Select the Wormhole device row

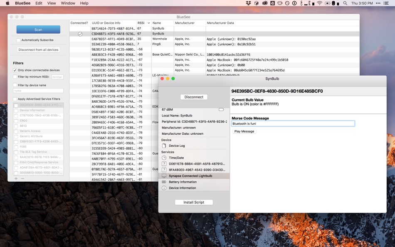click(x=215, y=39)
